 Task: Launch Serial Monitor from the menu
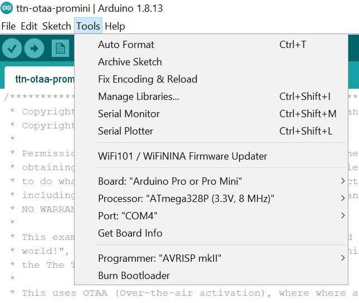pyautogui.click(x=211, y=114)
